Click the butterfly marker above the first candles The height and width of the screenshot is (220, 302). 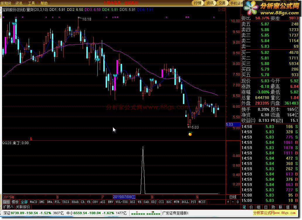tap(14, 23)
